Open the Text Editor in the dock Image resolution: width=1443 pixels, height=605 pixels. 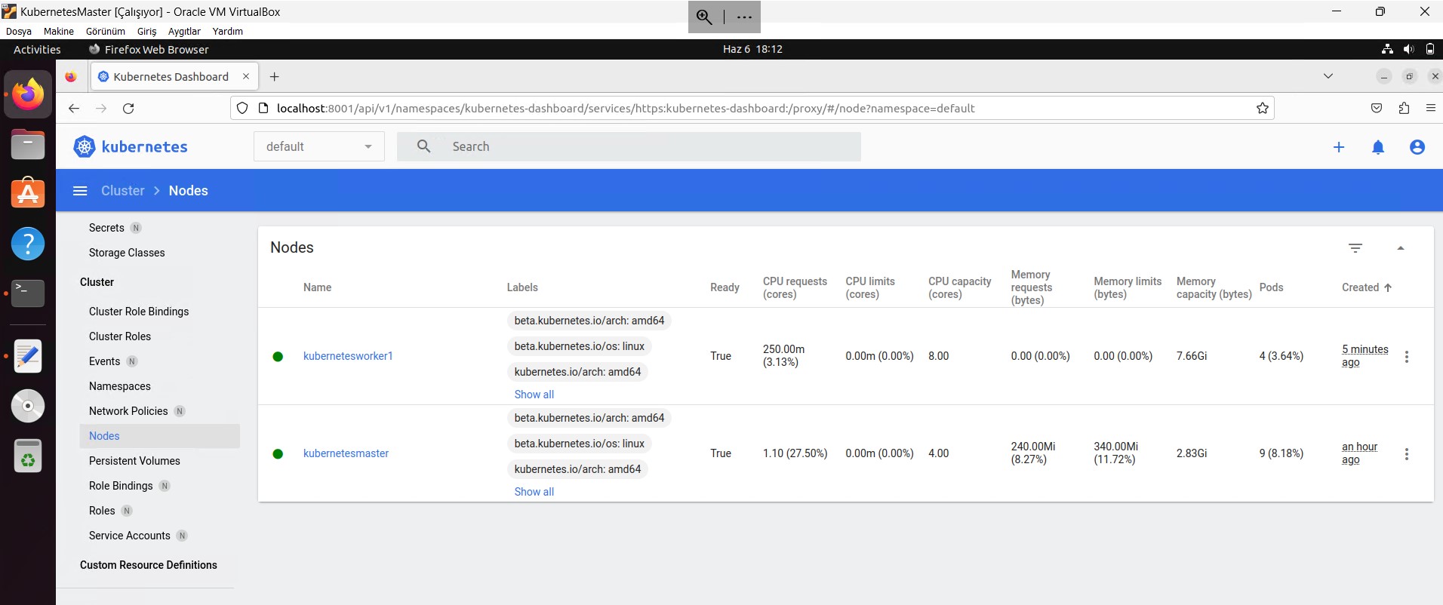28,356
